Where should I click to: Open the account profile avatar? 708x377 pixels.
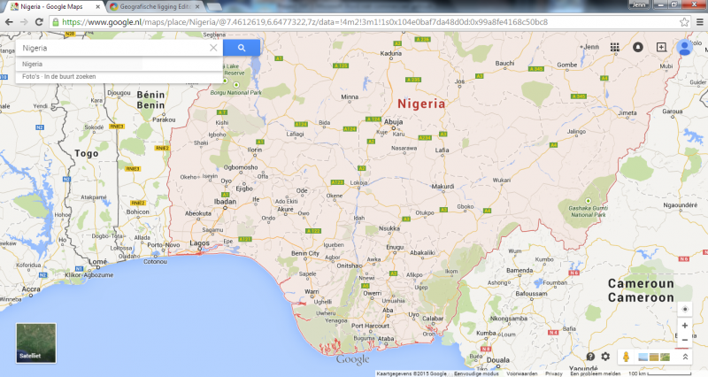pos(684,47)
